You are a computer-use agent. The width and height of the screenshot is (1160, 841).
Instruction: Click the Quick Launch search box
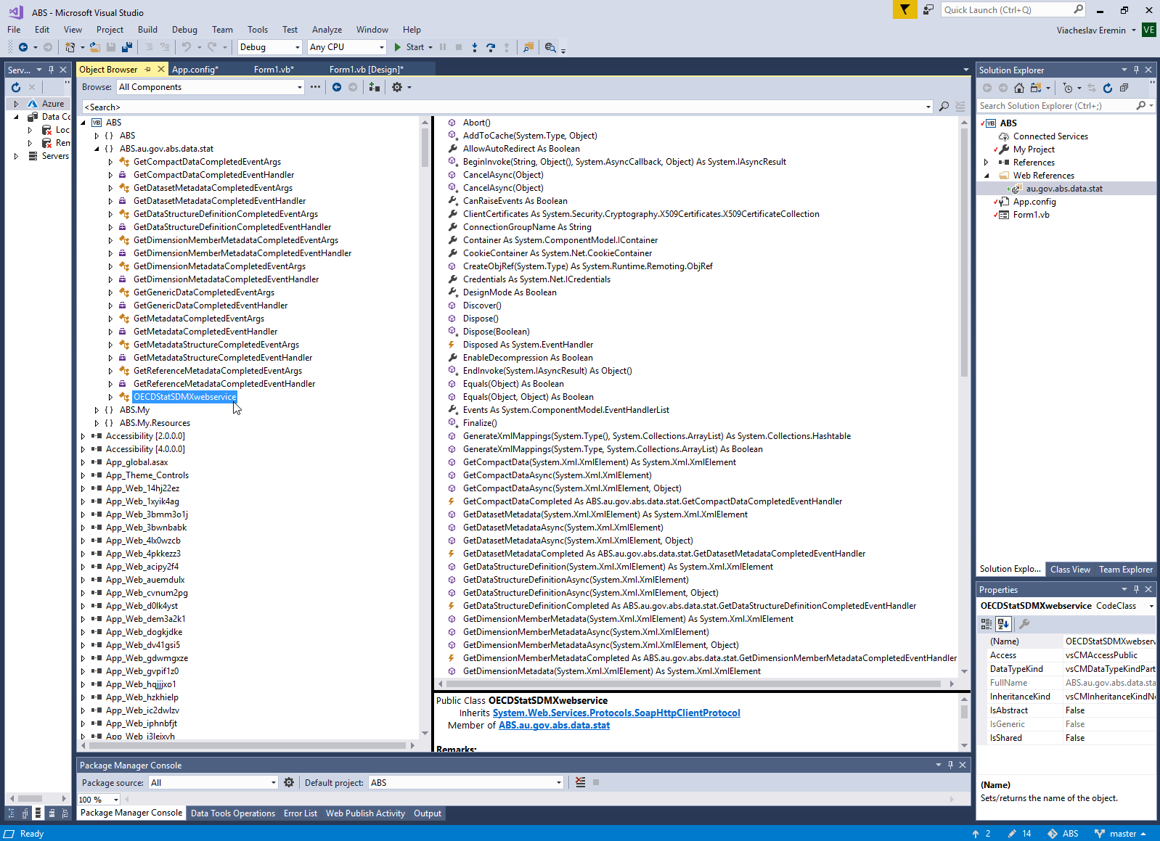click(1013, 9)
